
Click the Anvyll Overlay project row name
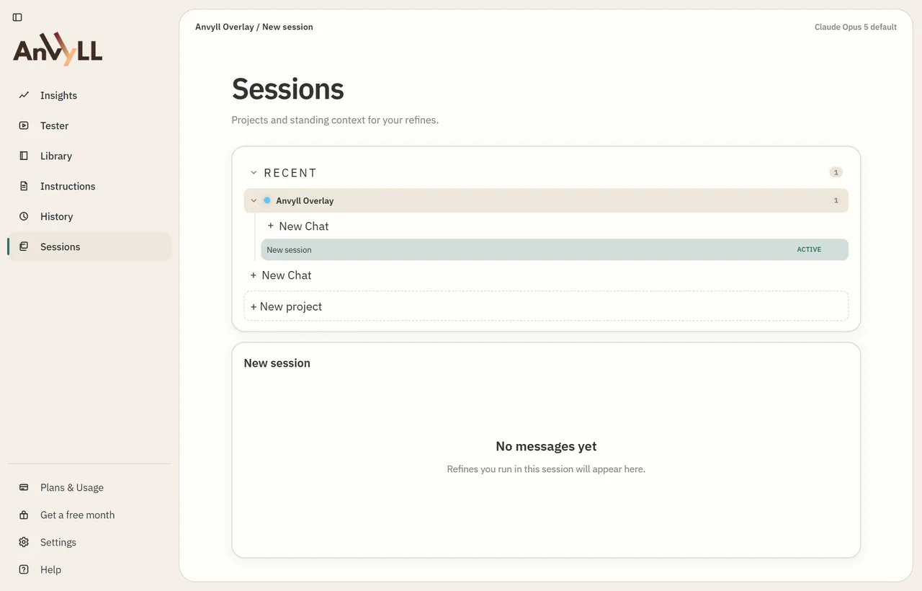click(305, 200)
